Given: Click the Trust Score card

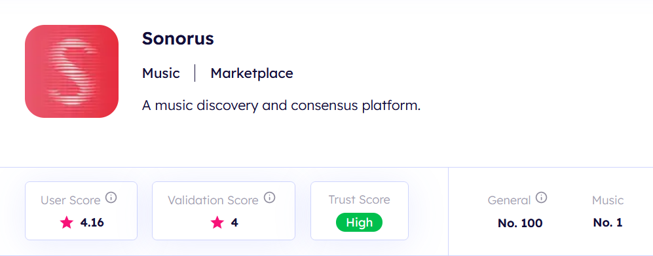Looking at the screenshot, I should [x=360, y=211].
